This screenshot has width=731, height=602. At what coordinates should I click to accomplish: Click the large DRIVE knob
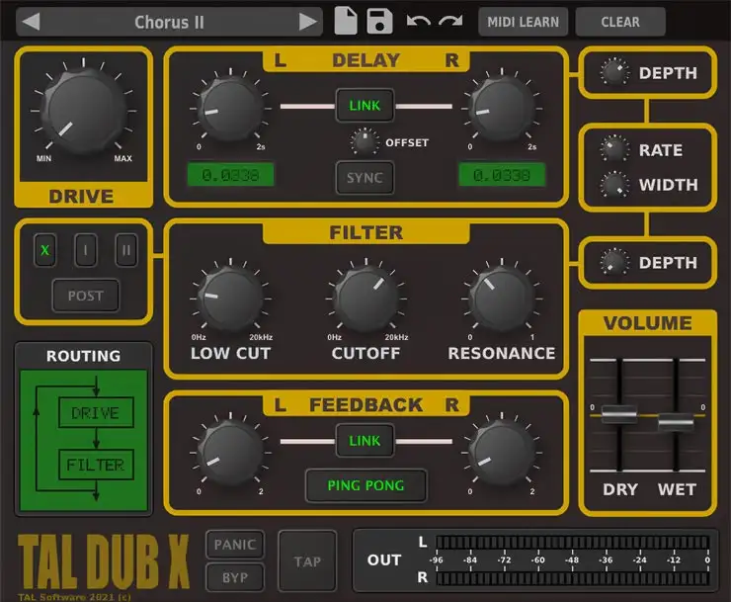83,109
